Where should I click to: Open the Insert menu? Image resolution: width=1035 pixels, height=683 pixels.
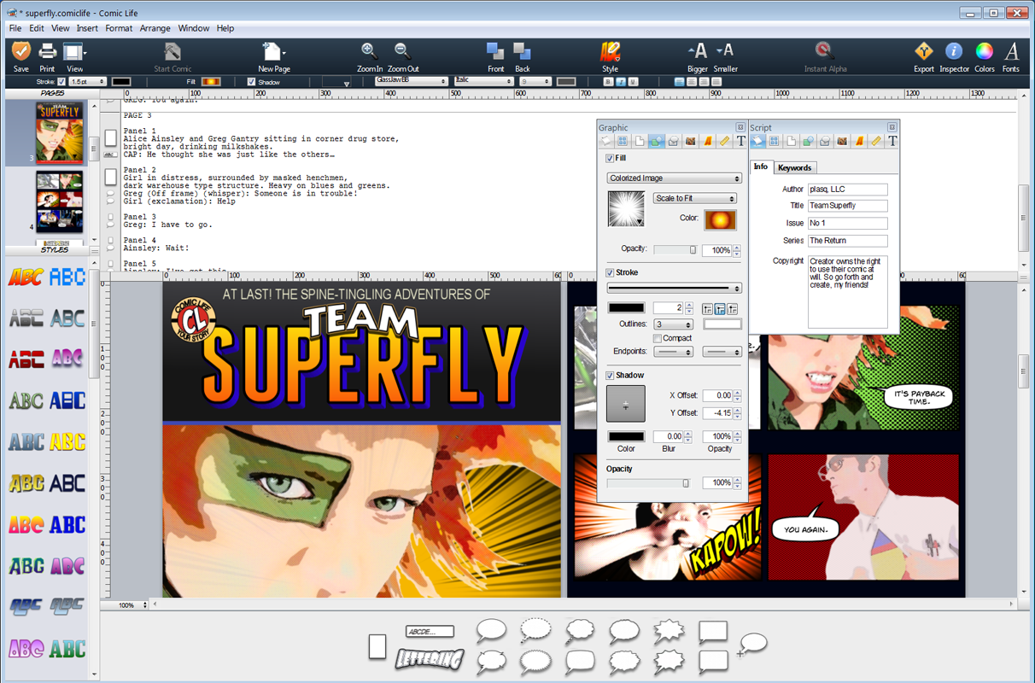click(x=87, y=28)
